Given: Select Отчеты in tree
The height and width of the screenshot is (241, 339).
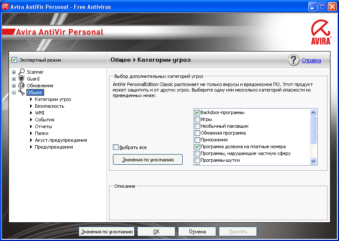Looking at the screenshot, I should [43, 126].
